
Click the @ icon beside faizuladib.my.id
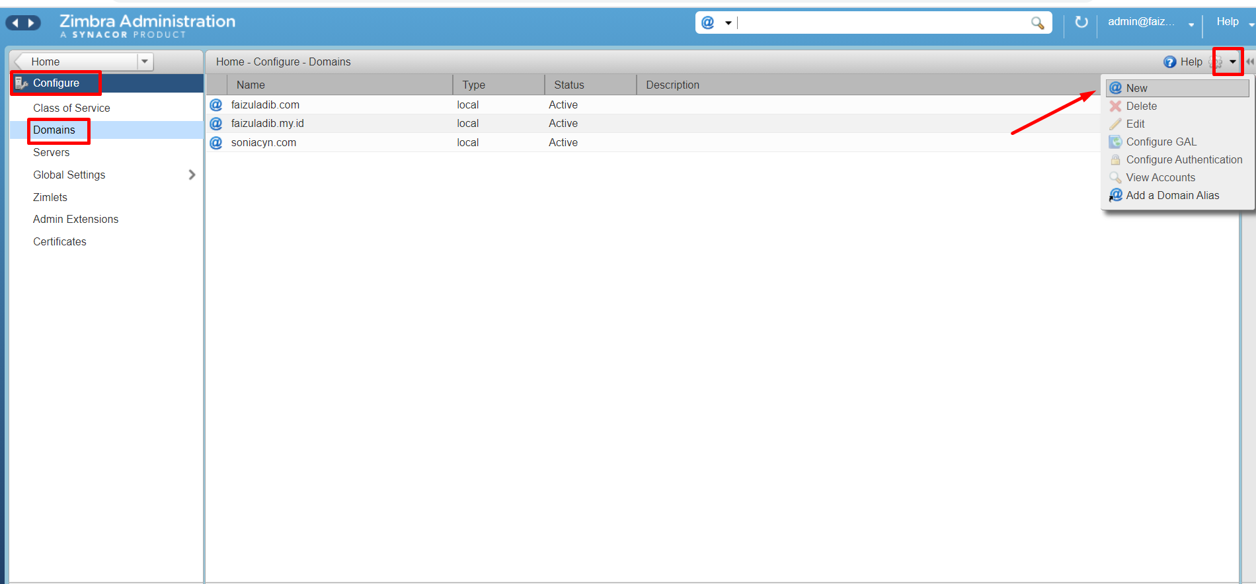tap(216, 123)
